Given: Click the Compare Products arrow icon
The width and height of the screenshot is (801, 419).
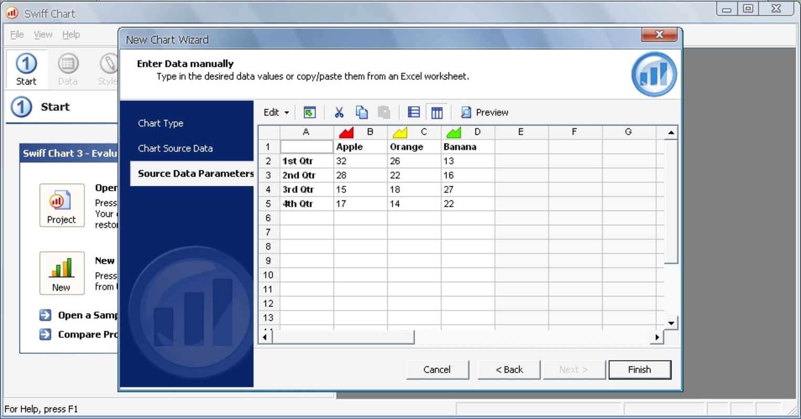Looking at the screenshot, I should point(46,334).
